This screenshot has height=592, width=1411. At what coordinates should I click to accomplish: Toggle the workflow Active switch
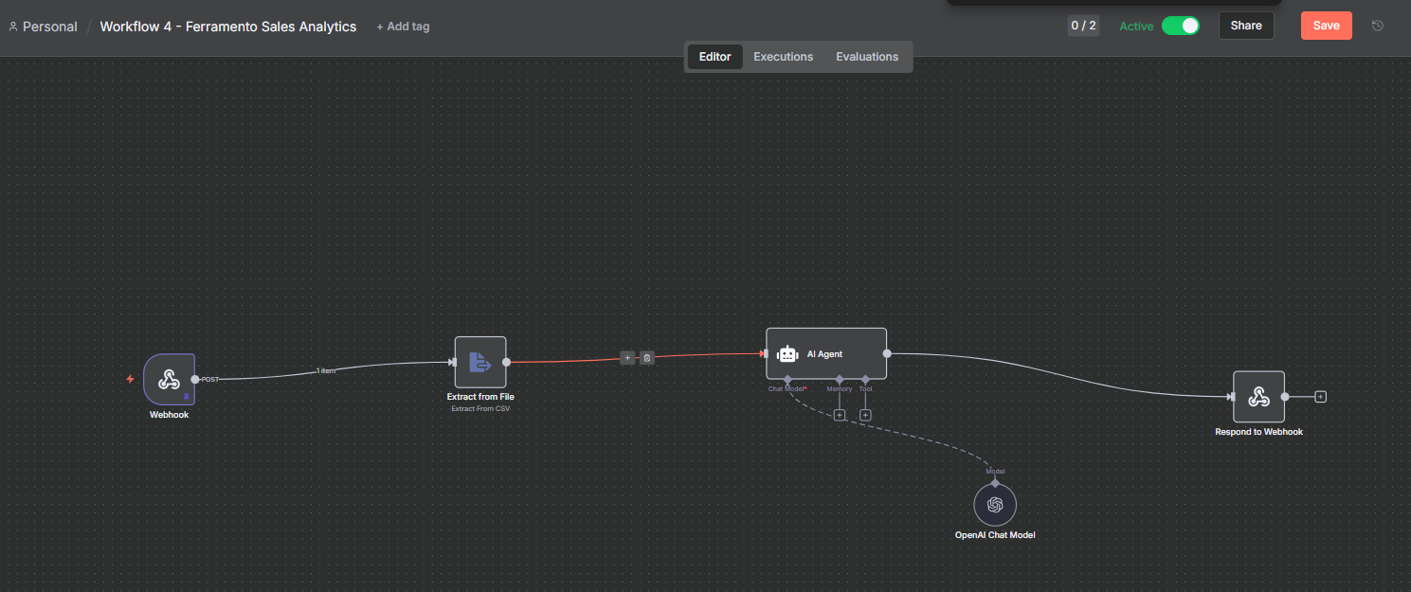tap(1181, 26)
